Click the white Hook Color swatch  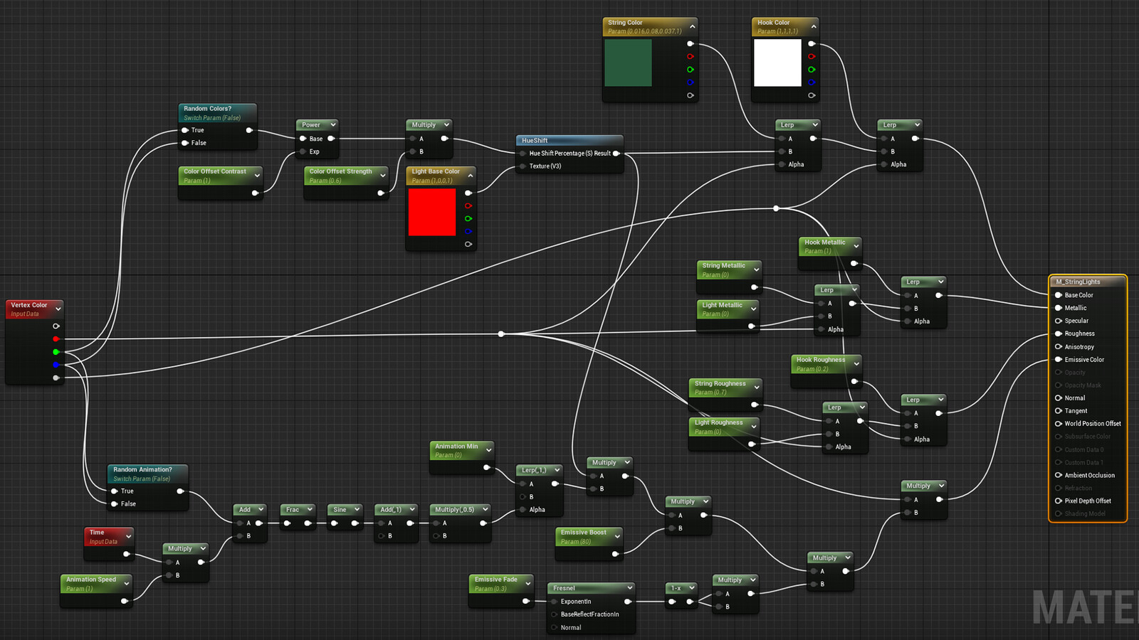tap(777, 63)
